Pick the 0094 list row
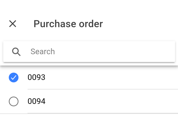Viewport: 178px width, 136px height. pyautogui.click(x=88, y=101)
